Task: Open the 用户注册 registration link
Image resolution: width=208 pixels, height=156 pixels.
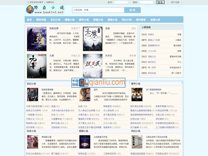Action: pyautogui.click(x=175, y=2)
